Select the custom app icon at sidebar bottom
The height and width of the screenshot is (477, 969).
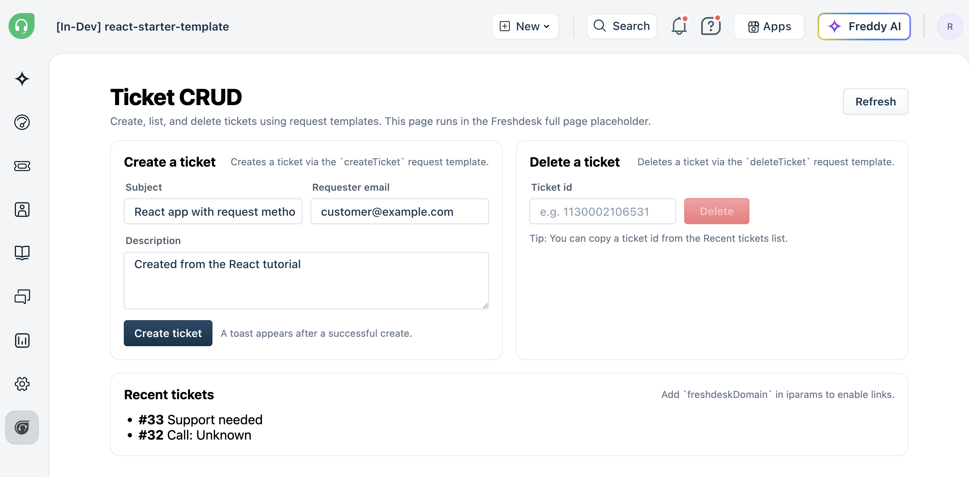22,428
